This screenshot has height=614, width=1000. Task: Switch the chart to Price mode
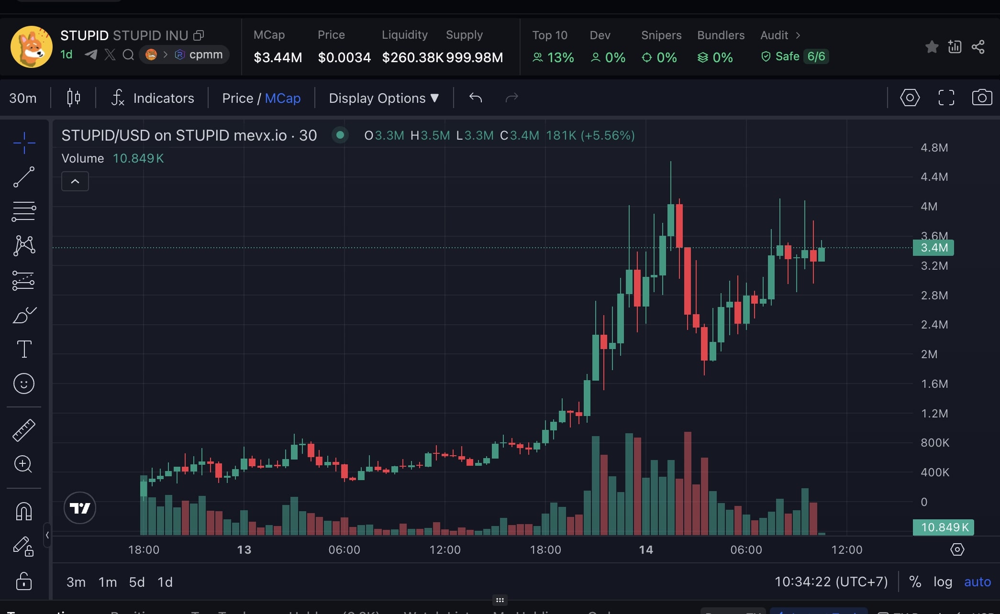(237, 98)
